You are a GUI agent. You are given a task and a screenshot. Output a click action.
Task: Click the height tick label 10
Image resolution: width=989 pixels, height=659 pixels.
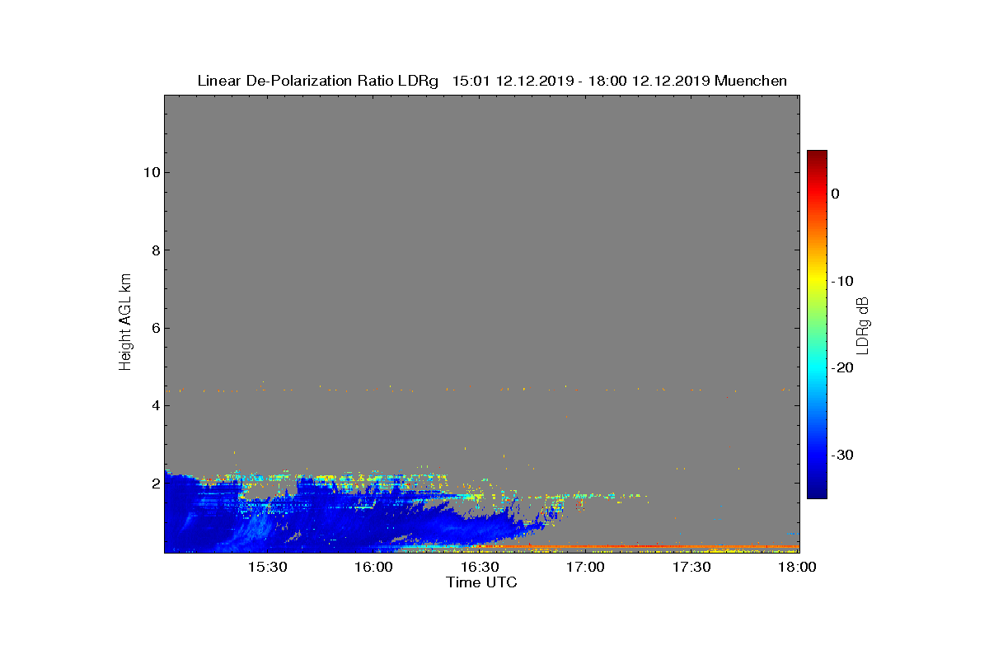(150, 172)
